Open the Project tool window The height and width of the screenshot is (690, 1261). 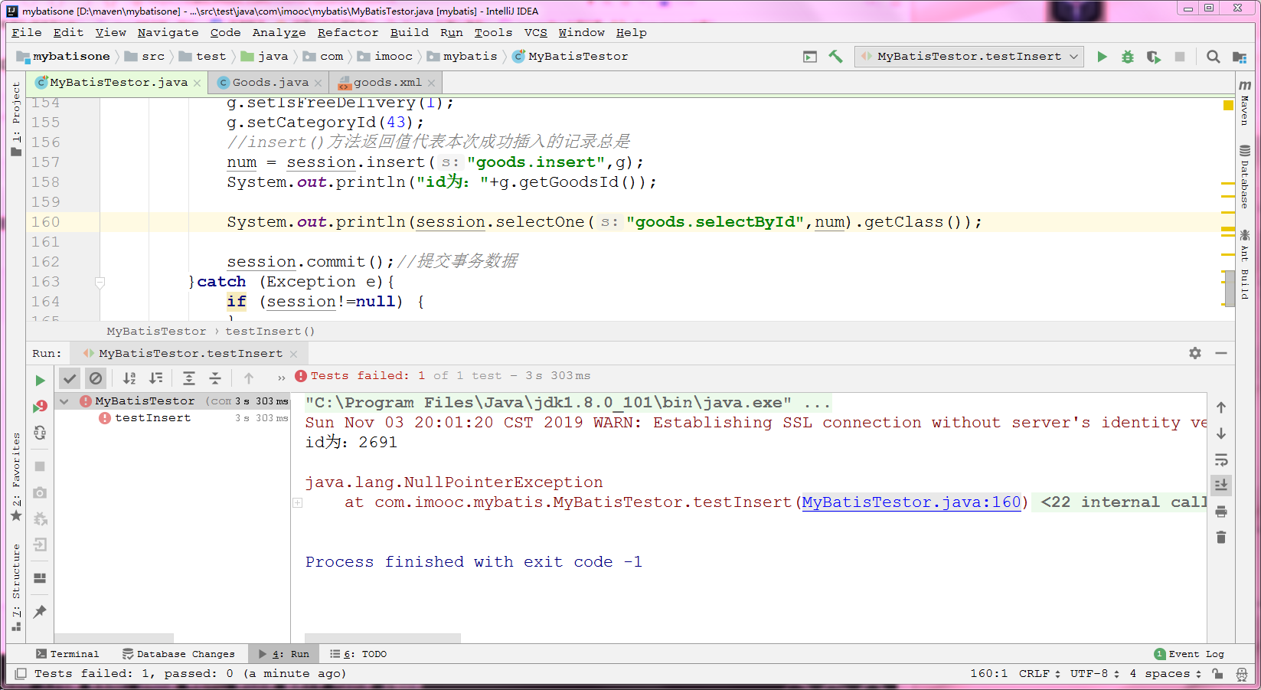(16, 119)
